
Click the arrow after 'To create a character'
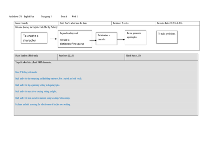coord(53,39)
